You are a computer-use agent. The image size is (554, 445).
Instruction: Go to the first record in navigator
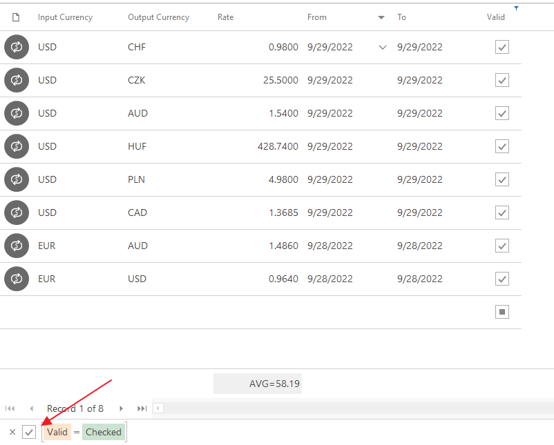10,408
